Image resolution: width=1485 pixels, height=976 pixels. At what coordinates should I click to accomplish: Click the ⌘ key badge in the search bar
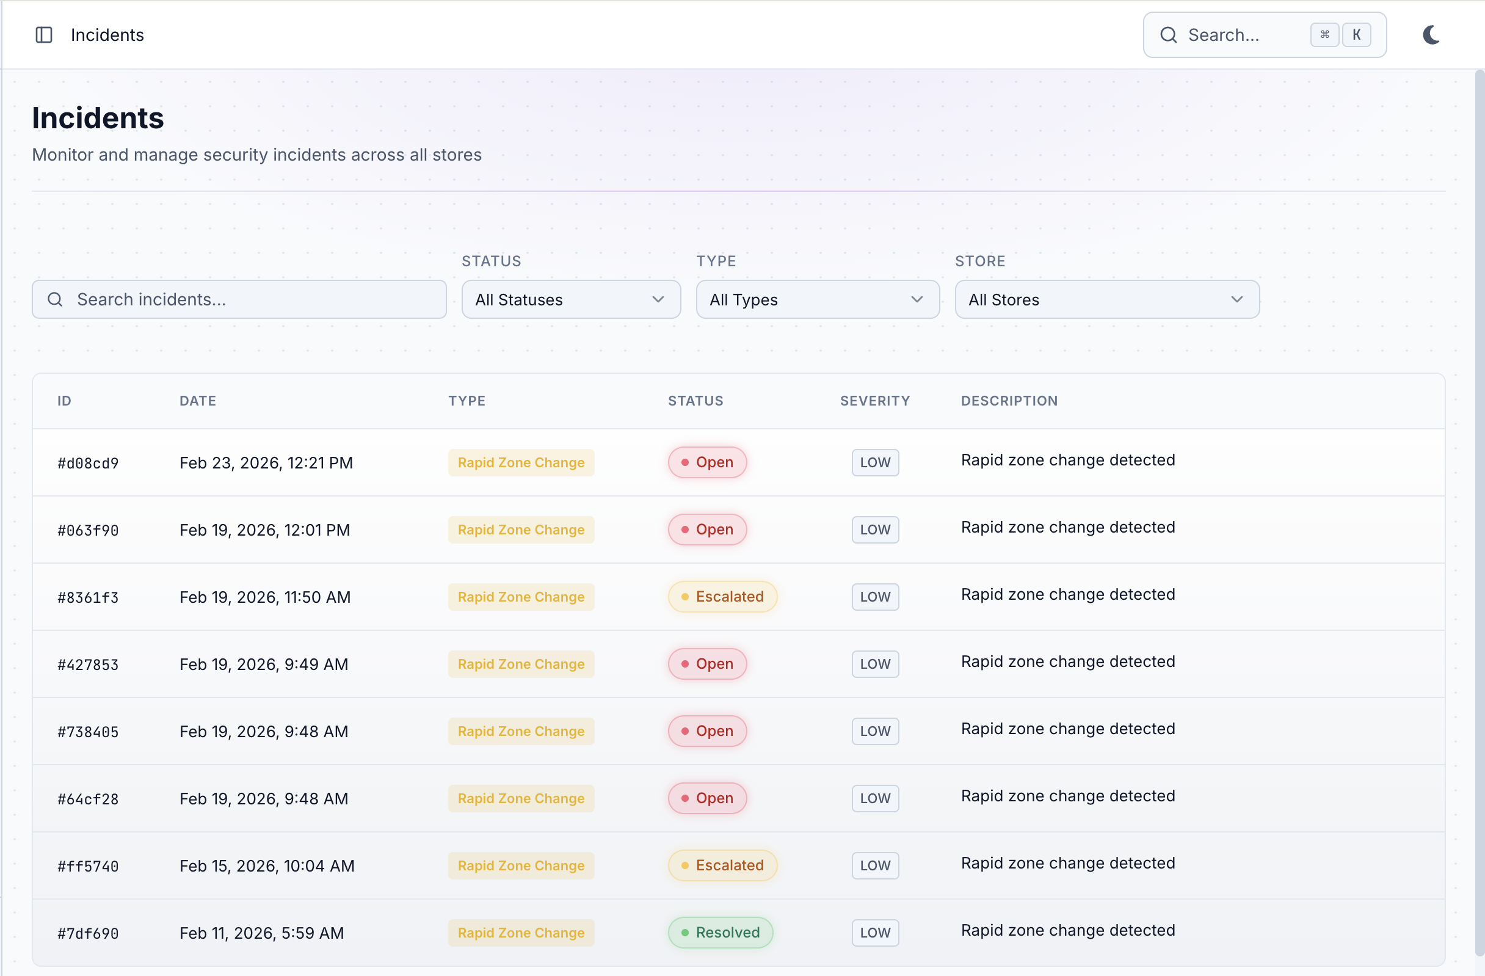pyautogui.click(x=1324, y=35)
